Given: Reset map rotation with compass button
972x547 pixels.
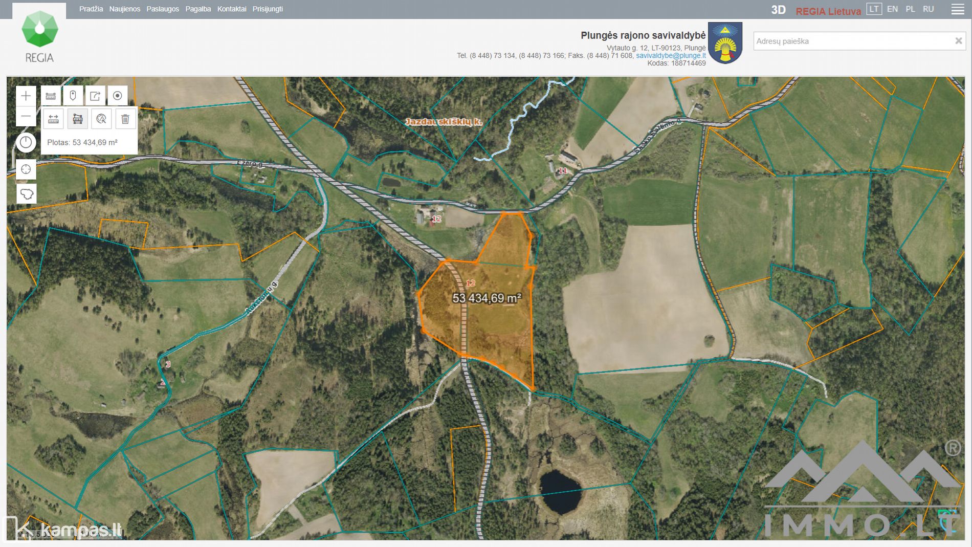Looking at the screenshot, I should [x=26, y=143].
